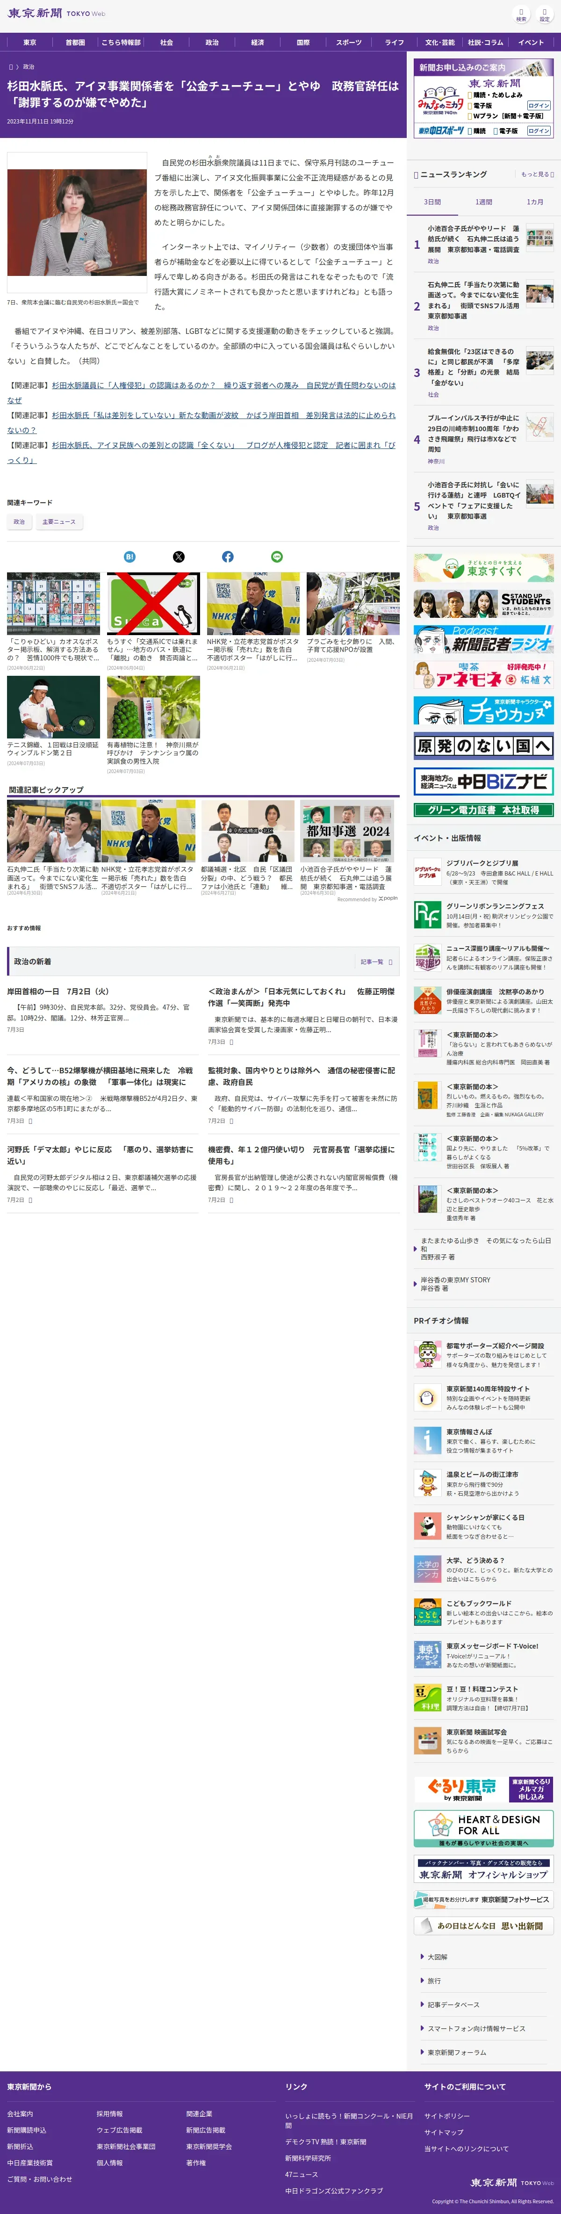The image size is (561, 2214).
Task: Open the 東京新聞 オフィシャルショップ banner
Action: tap(484, 1867)
